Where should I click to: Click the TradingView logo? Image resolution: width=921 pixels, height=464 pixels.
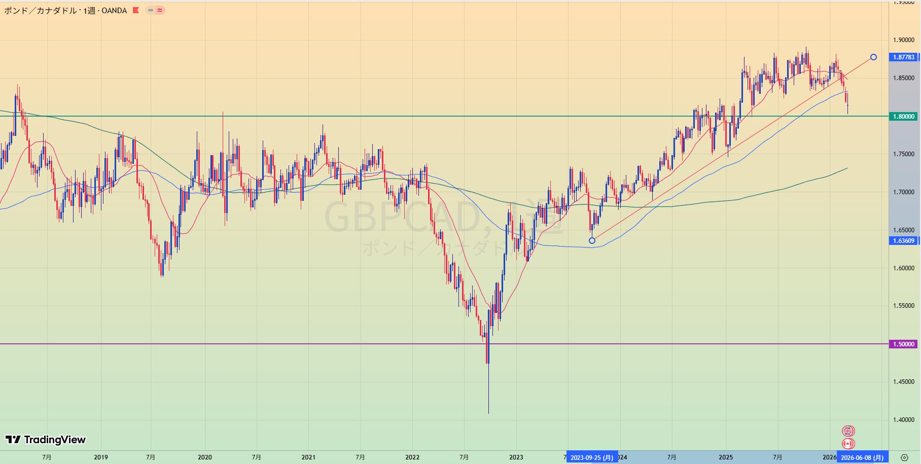click(46, 440)
